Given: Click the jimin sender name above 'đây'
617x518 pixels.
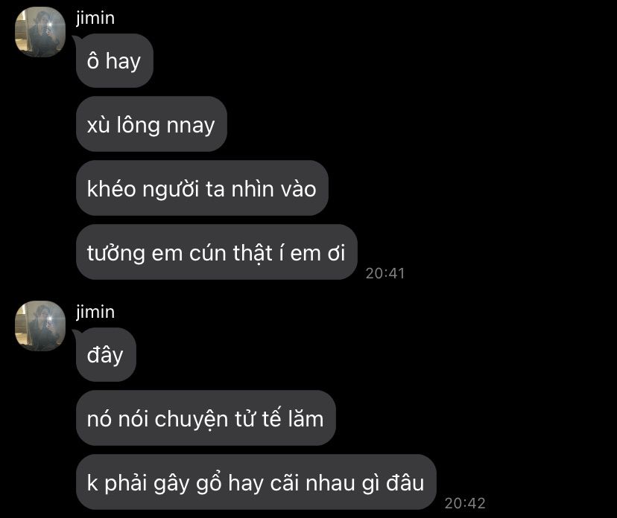Looking at the screenshot, I should tap(95, 312).
